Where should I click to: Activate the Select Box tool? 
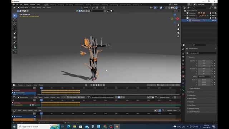15,15
